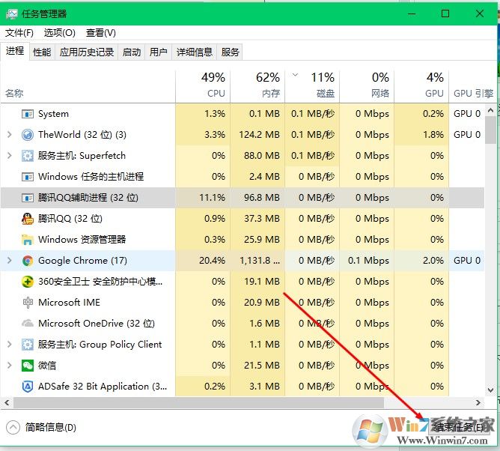Click the Windows 任务的主机进程 icon
The image size is (500, 451).
coord(28,177)
